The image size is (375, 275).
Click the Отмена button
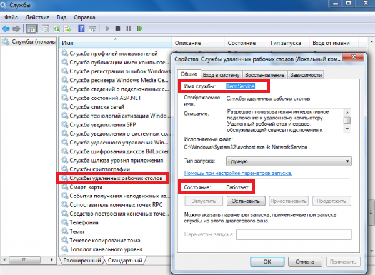click(305, 262)
